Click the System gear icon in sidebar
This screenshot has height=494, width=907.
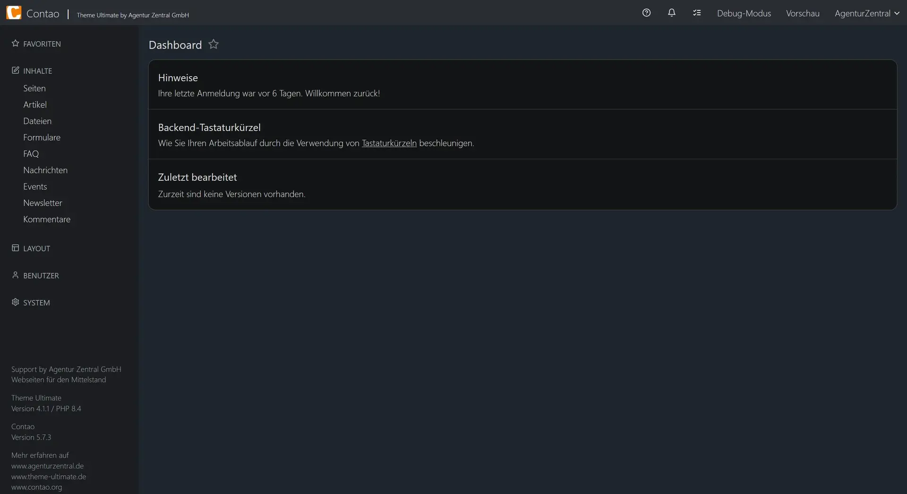[x=15, y=302]
